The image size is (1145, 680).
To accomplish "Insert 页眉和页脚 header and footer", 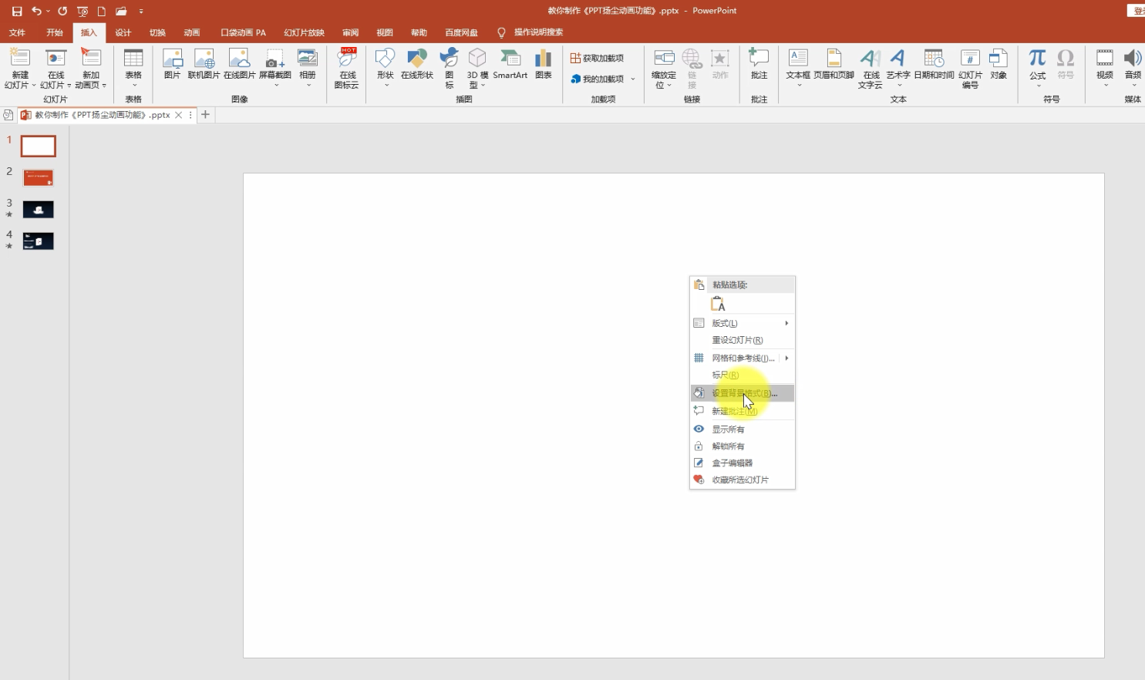I will 834,65.
